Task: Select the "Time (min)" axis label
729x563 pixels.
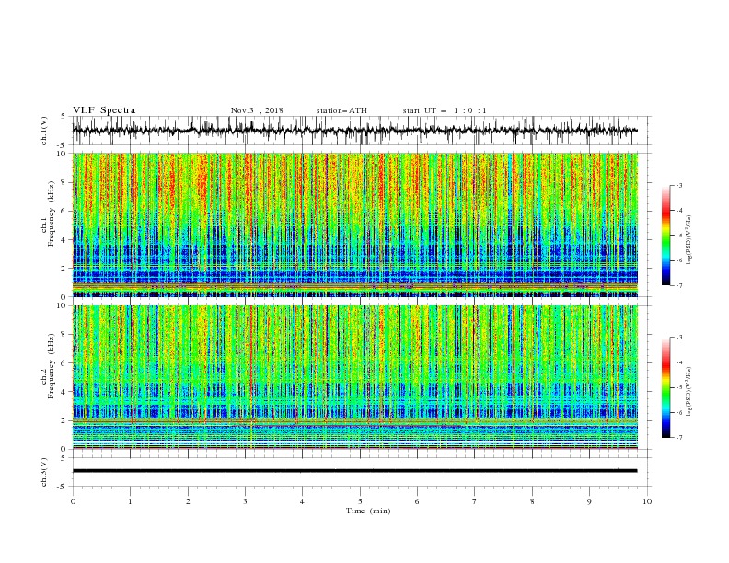Action: 368,511
